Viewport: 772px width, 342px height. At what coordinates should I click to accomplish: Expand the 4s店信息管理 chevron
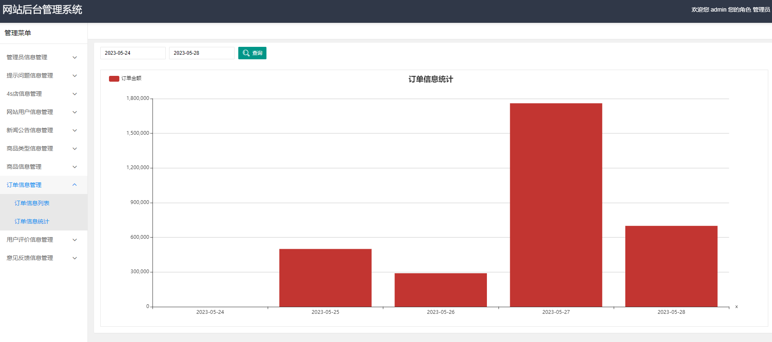click(x=75, y=94)
